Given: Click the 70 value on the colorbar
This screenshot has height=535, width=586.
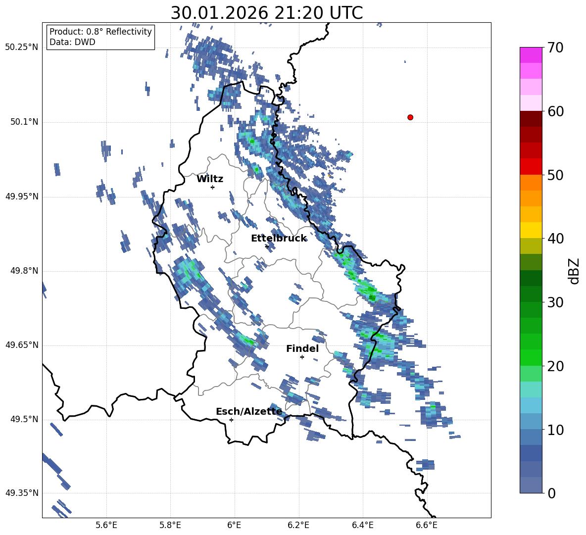Looking at the screenshot, I should pyautogui.click(x=555, y=48).
